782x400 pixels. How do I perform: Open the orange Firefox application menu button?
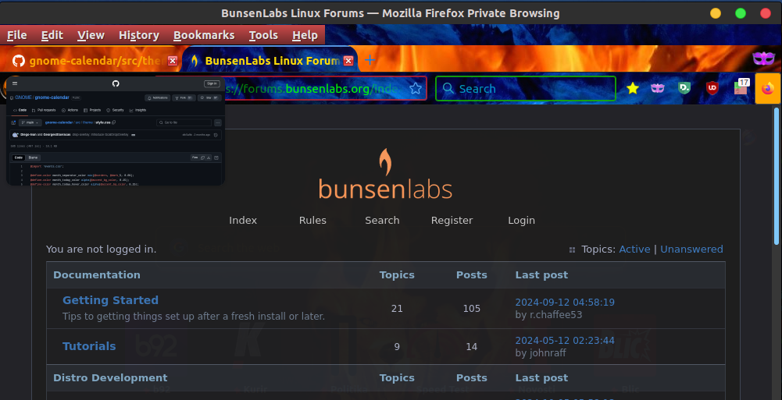[x=768, y=89]
